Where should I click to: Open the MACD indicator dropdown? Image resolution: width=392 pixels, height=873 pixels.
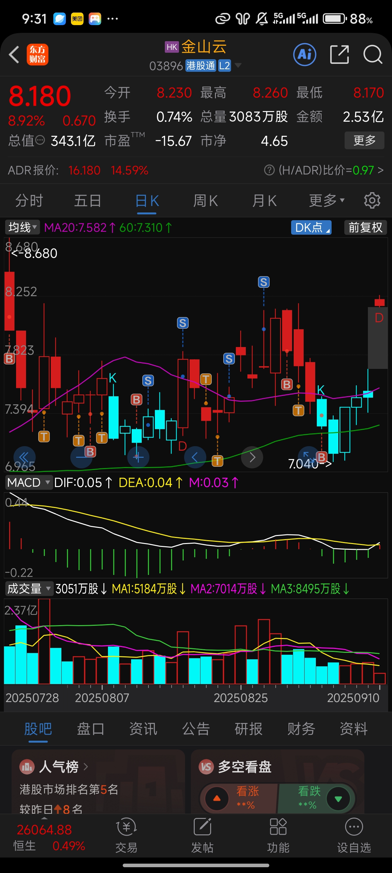point(29,482)
